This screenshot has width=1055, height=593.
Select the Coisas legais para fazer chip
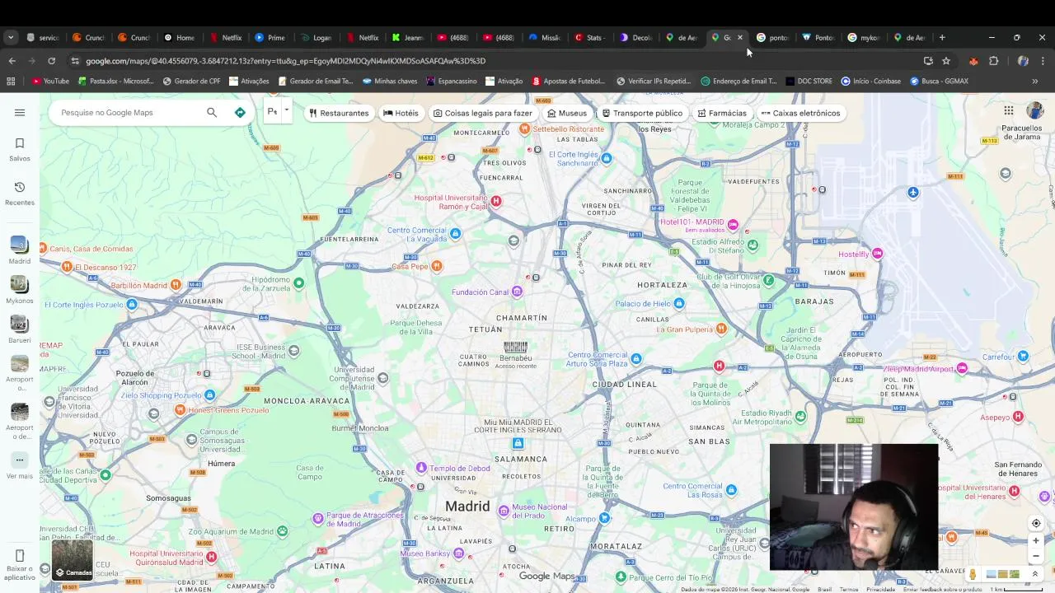click(483, 113)
